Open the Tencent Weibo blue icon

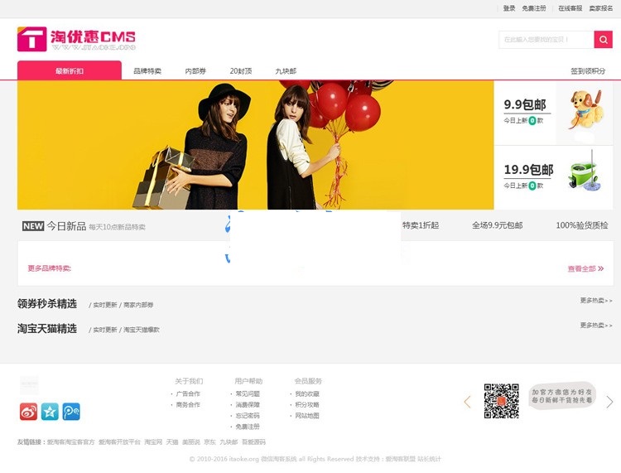[72, 412]
